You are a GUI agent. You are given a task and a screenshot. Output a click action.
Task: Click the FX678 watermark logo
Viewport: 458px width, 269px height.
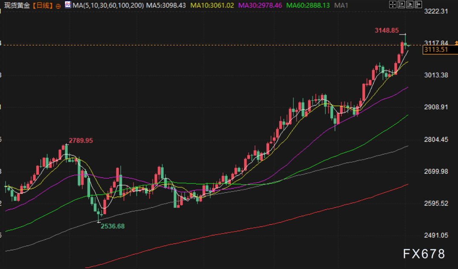[x=424, y=254]
